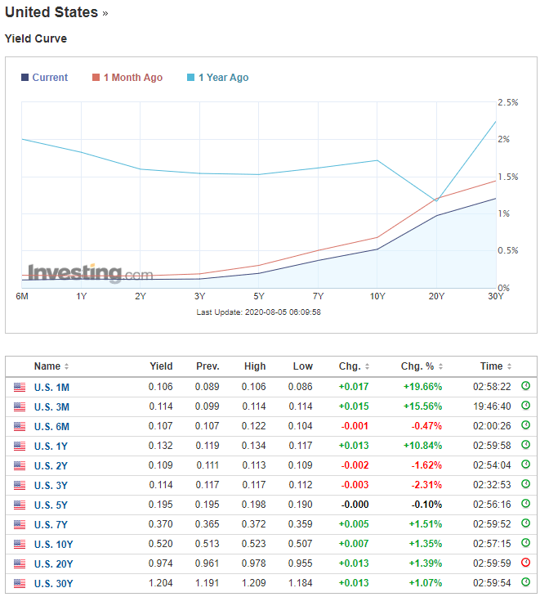540x597 pixels.
Task: Click the 20Y point on the yield curve
Action: [437, 216]
